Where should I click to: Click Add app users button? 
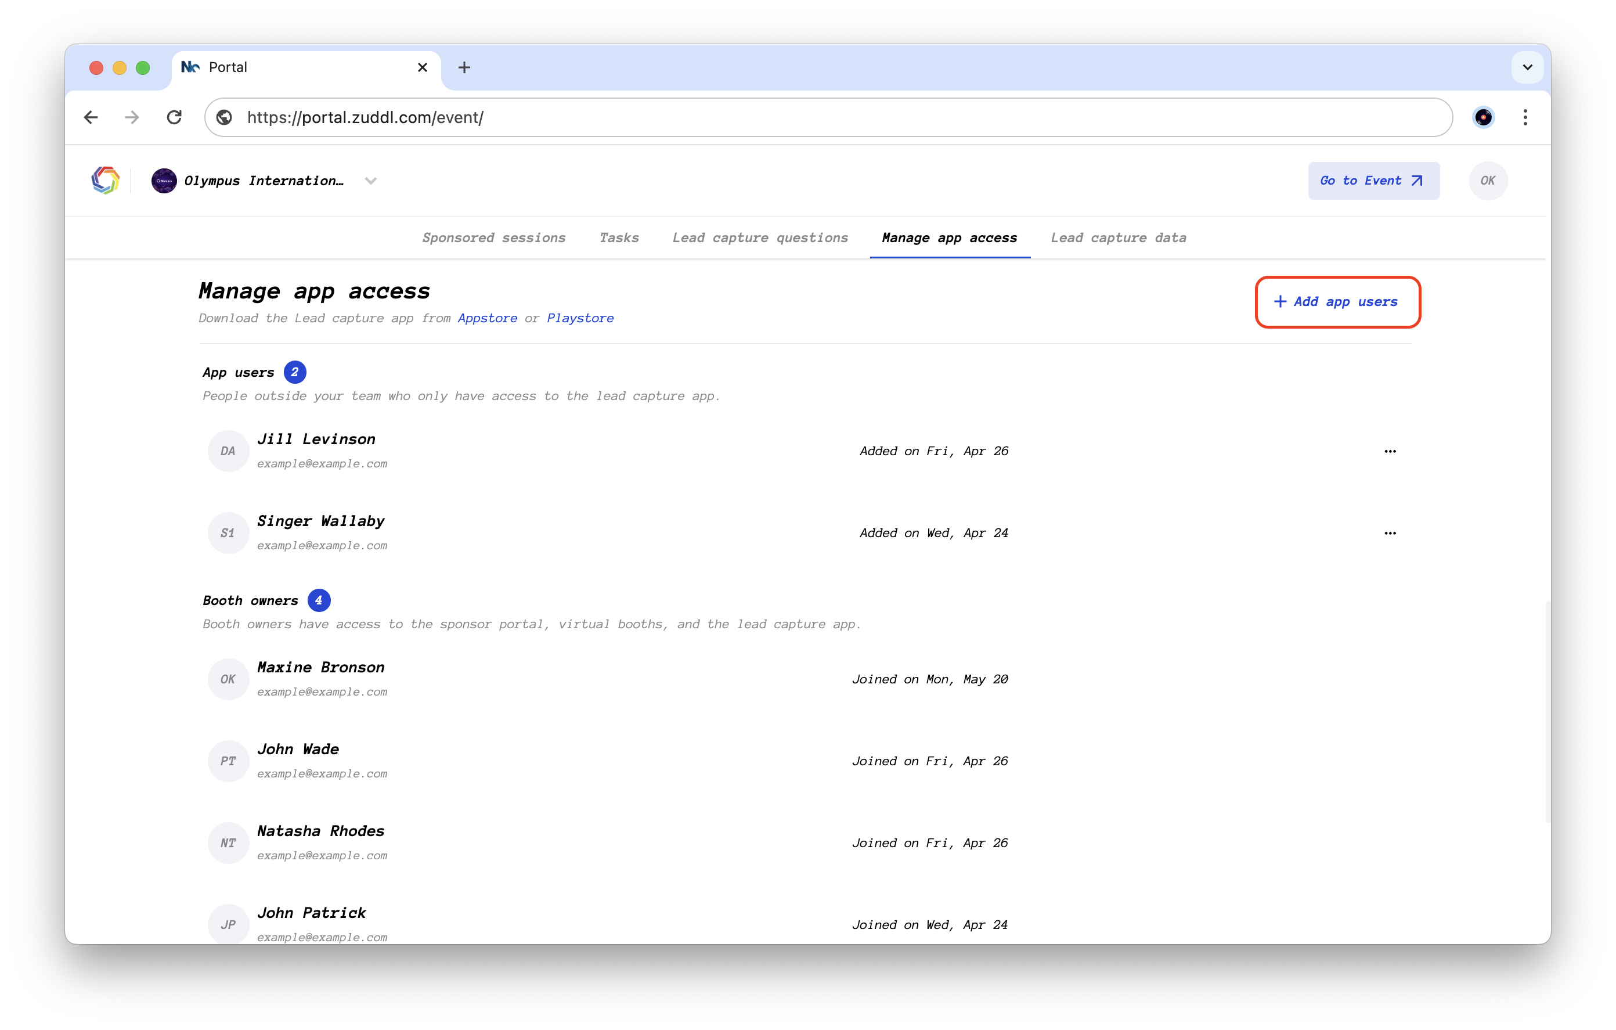click(1337, 302)
